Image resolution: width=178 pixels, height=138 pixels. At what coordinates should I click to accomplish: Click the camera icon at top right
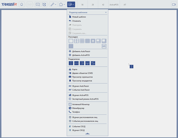[174, 4]
